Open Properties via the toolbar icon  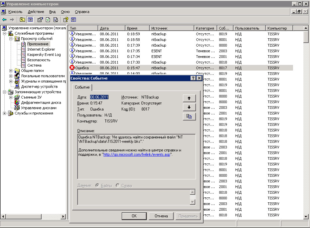40,20
